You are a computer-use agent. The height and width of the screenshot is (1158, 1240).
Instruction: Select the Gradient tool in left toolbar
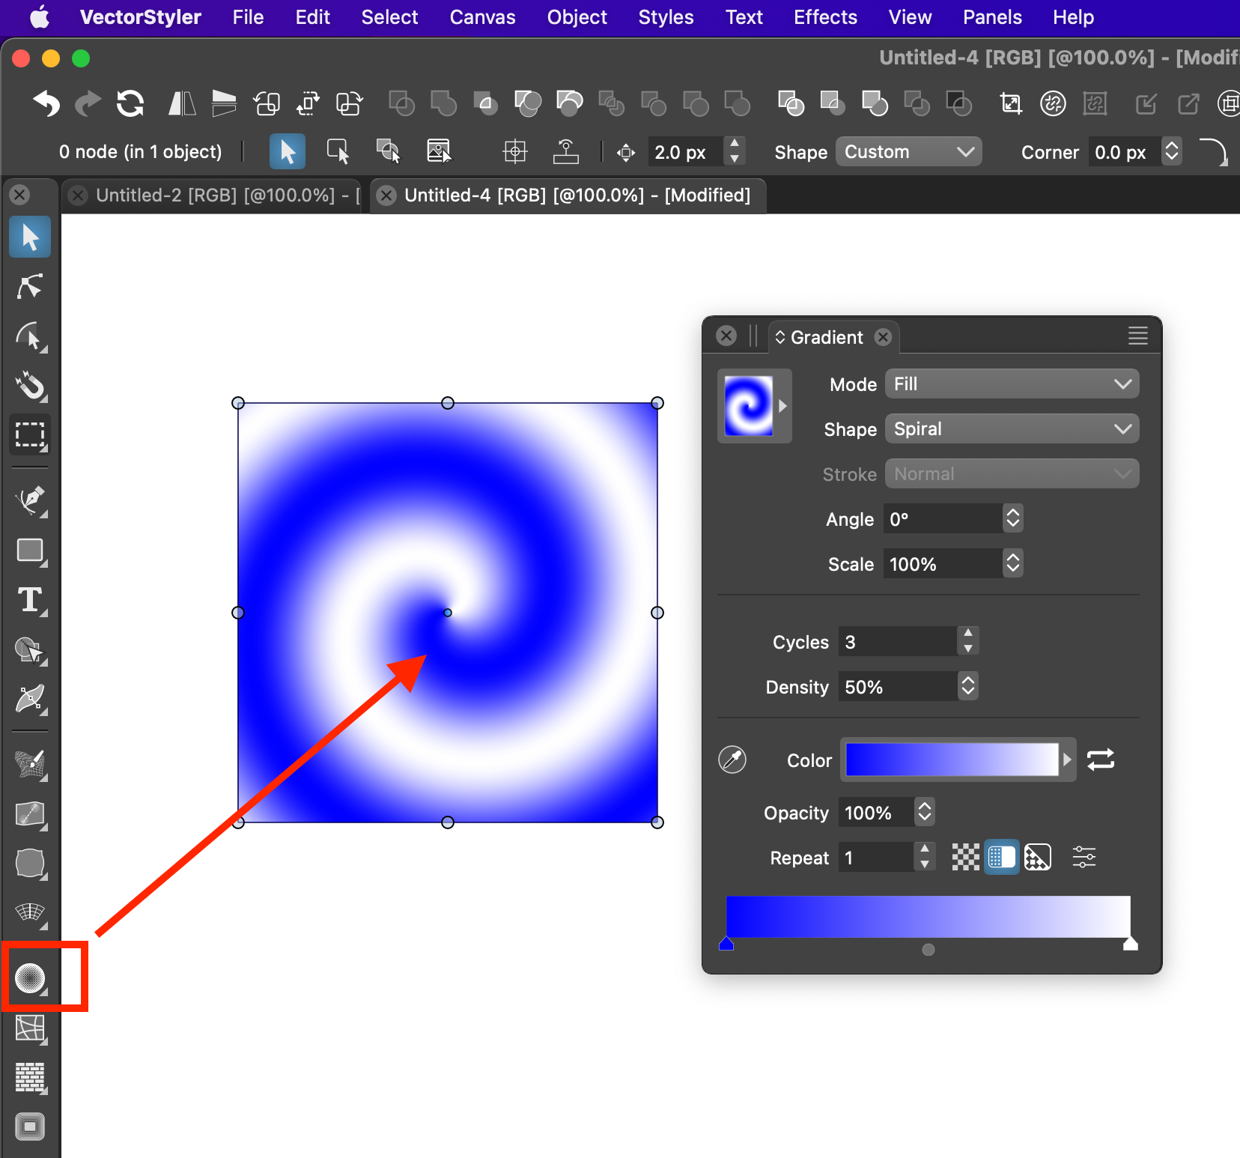pos(30,978)
